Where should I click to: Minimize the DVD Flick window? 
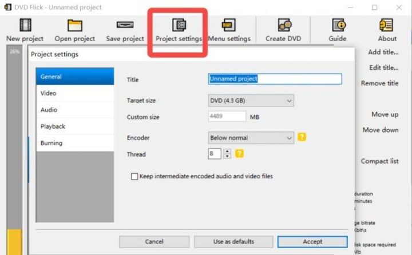[350, 7]
